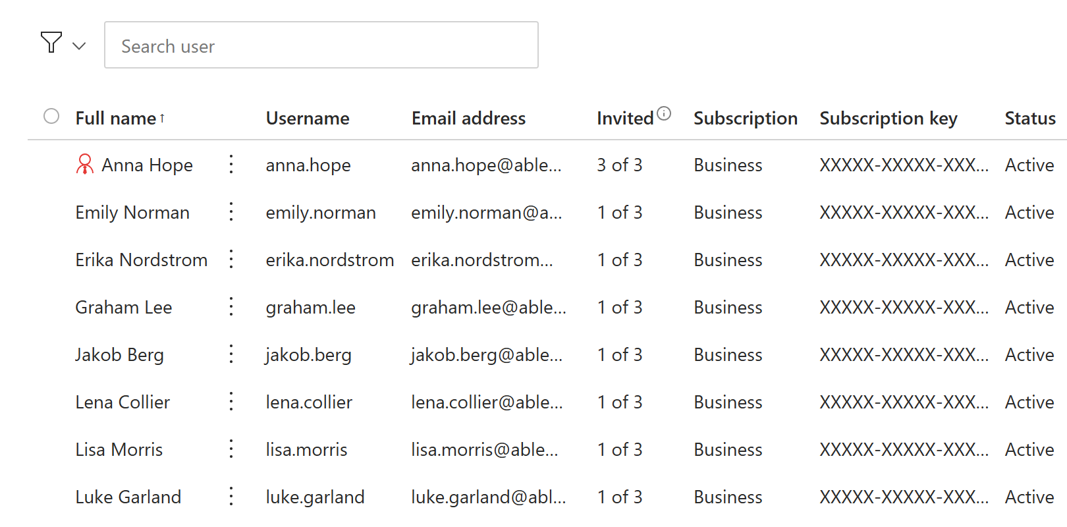This screenshot has height=527, width=1067.
Task: Click the Status column header
Action: [1030, 119]
